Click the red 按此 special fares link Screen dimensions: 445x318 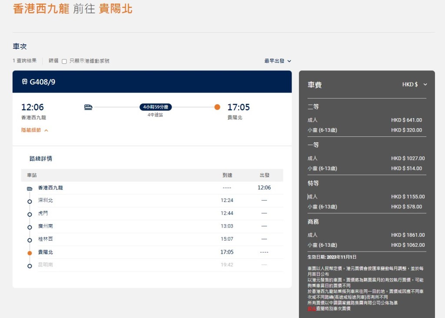[x=311, y=308]
